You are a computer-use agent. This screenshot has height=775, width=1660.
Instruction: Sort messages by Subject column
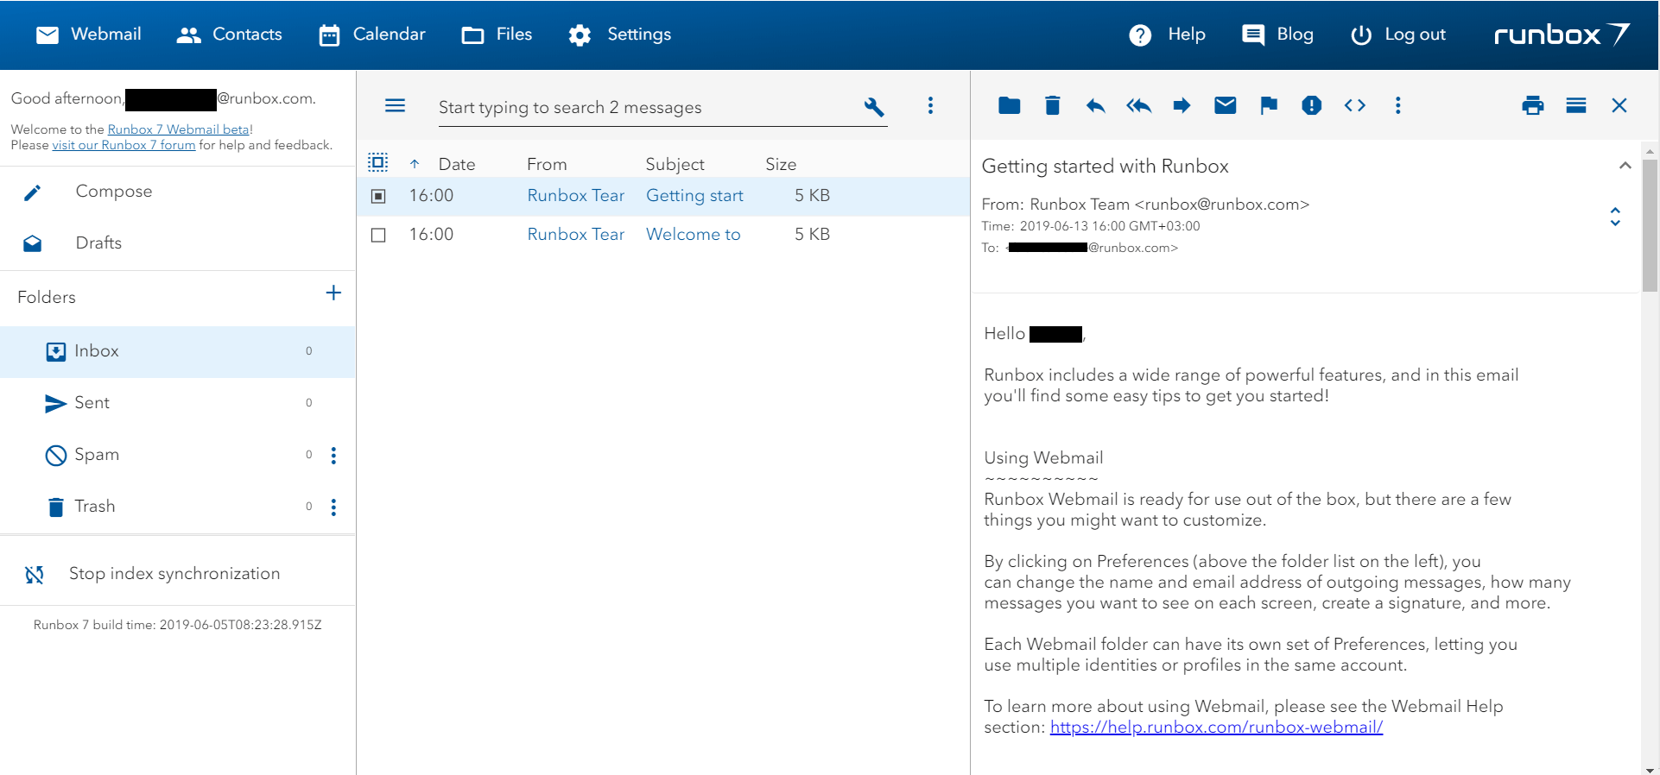tap(675, 164)
